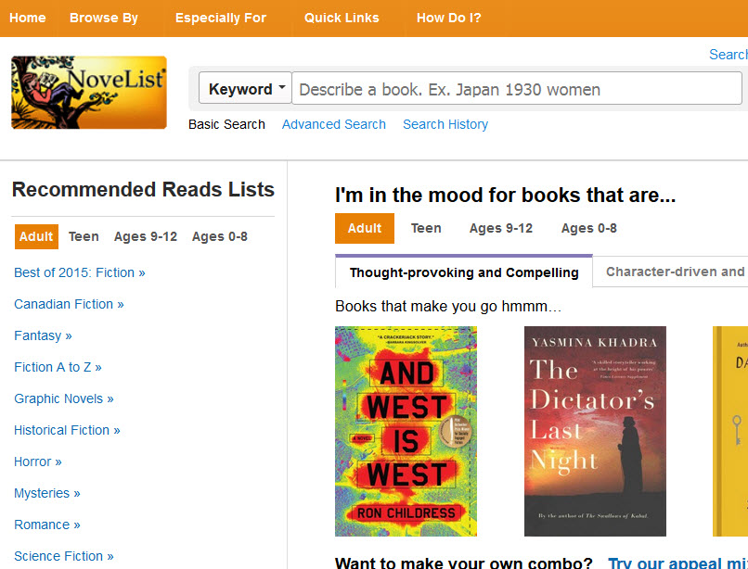Select Teen tab under Recommended Reads Lists

[x=84, y=236]
